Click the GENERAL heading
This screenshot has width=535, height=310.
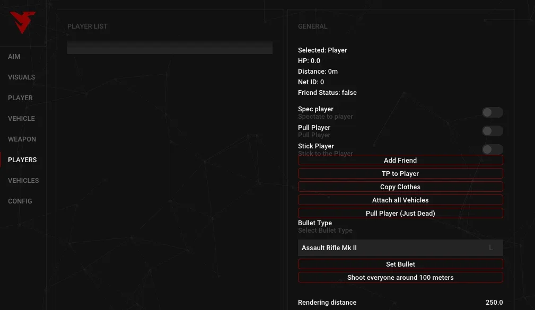point(312,26)
